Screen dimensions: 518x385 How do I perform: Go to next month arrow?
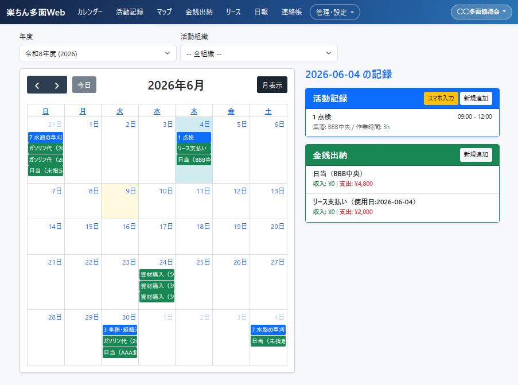pyautogui.click(x=57, y=85)
